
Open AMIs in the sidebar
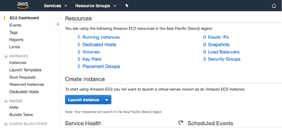(x=14, y=107)
